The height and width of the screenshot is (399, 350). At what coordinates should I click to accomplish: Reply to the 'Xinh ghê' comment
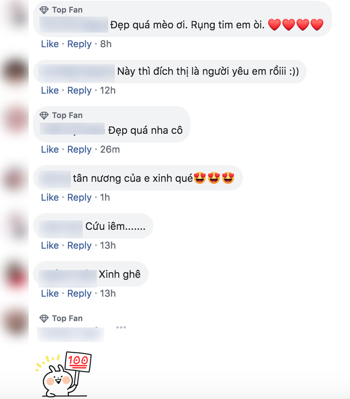coord(80,293)
